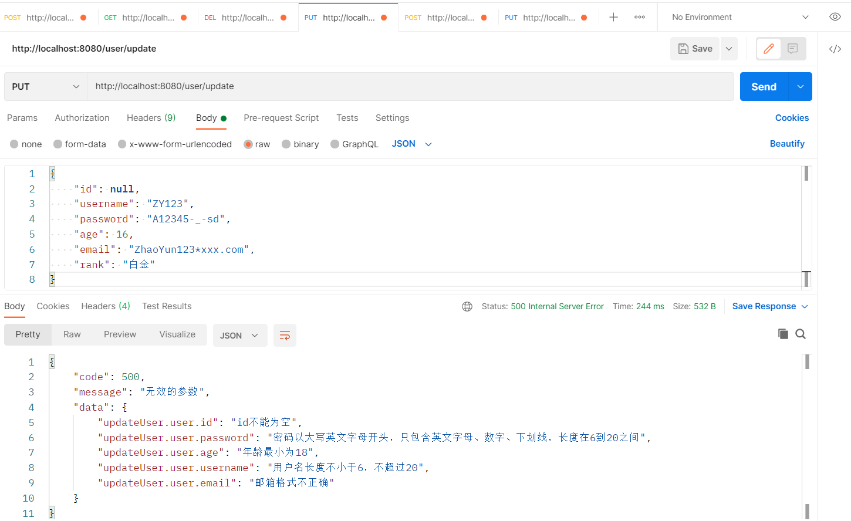The image size is (851, 521).
Task: Toggle word wrap icon in response toolbar
Action: [285, 335]
